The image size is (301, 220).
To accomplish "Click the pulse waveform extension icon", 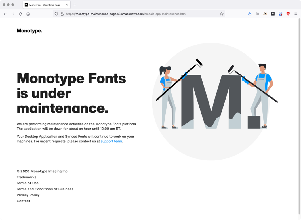I will 273,14.
